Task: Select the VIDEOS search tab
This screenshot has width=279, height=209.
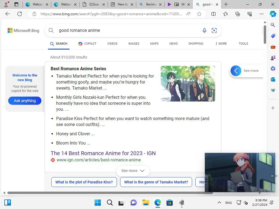Action: 112,44
